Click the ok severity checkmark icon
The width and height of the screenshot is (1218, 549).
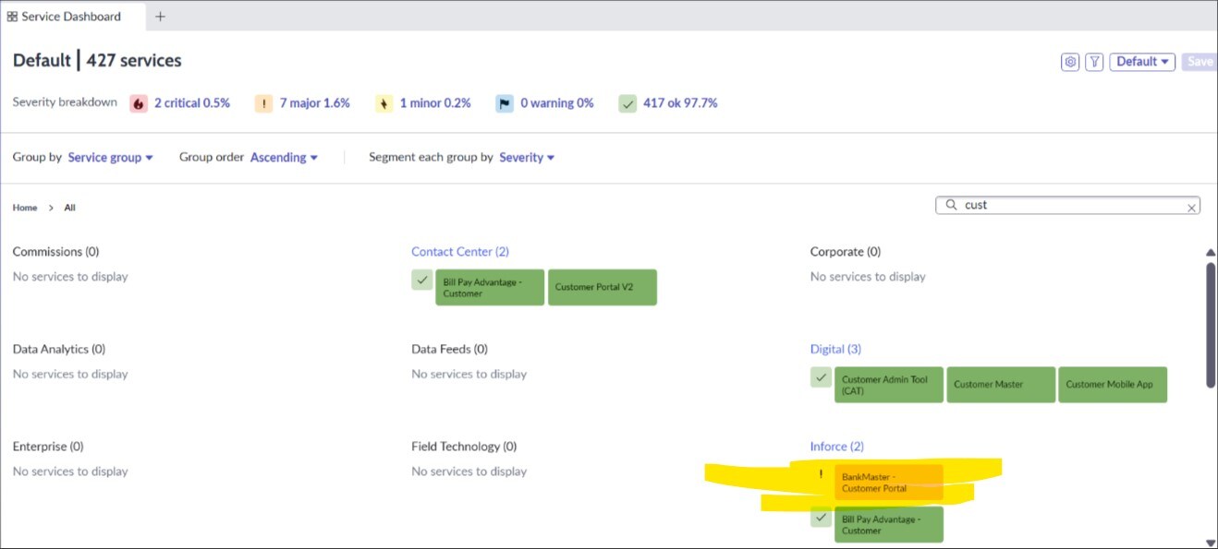click(x=627, y=103)
